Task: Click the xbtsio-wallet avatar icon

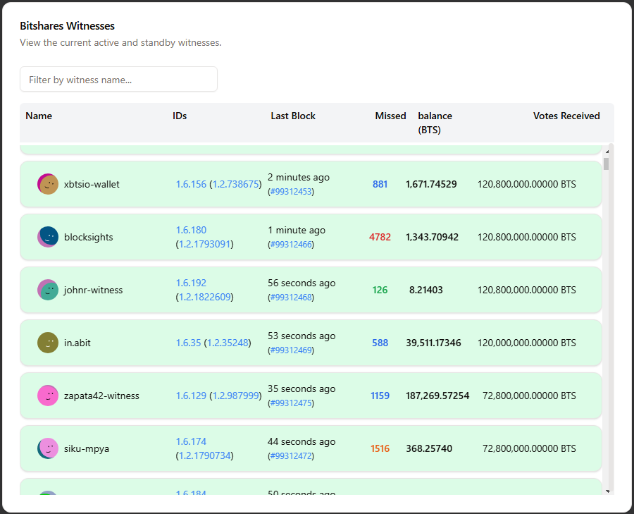Action: (x=48, y=184)
